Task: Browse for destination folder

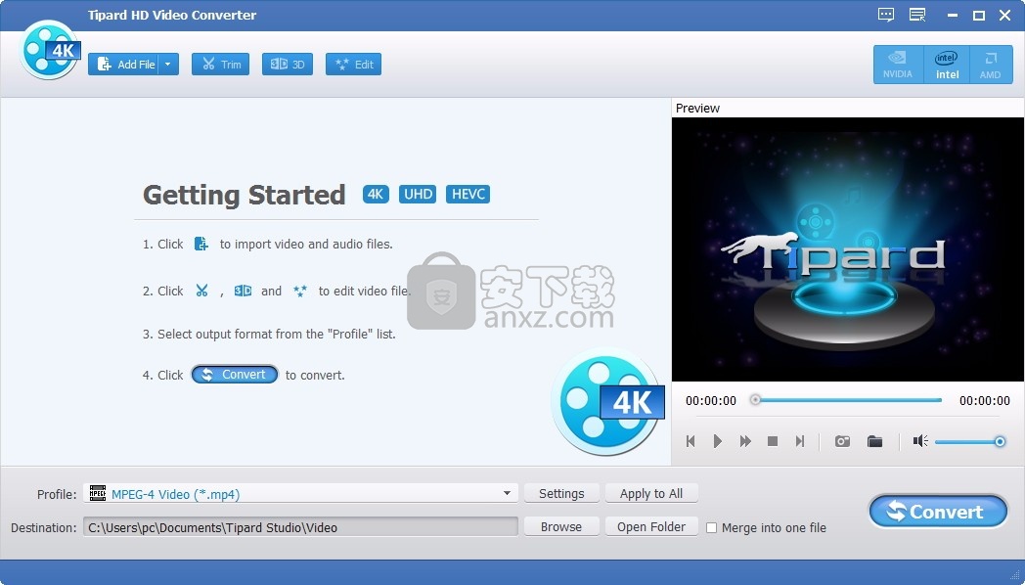Action: click(561, 527)
